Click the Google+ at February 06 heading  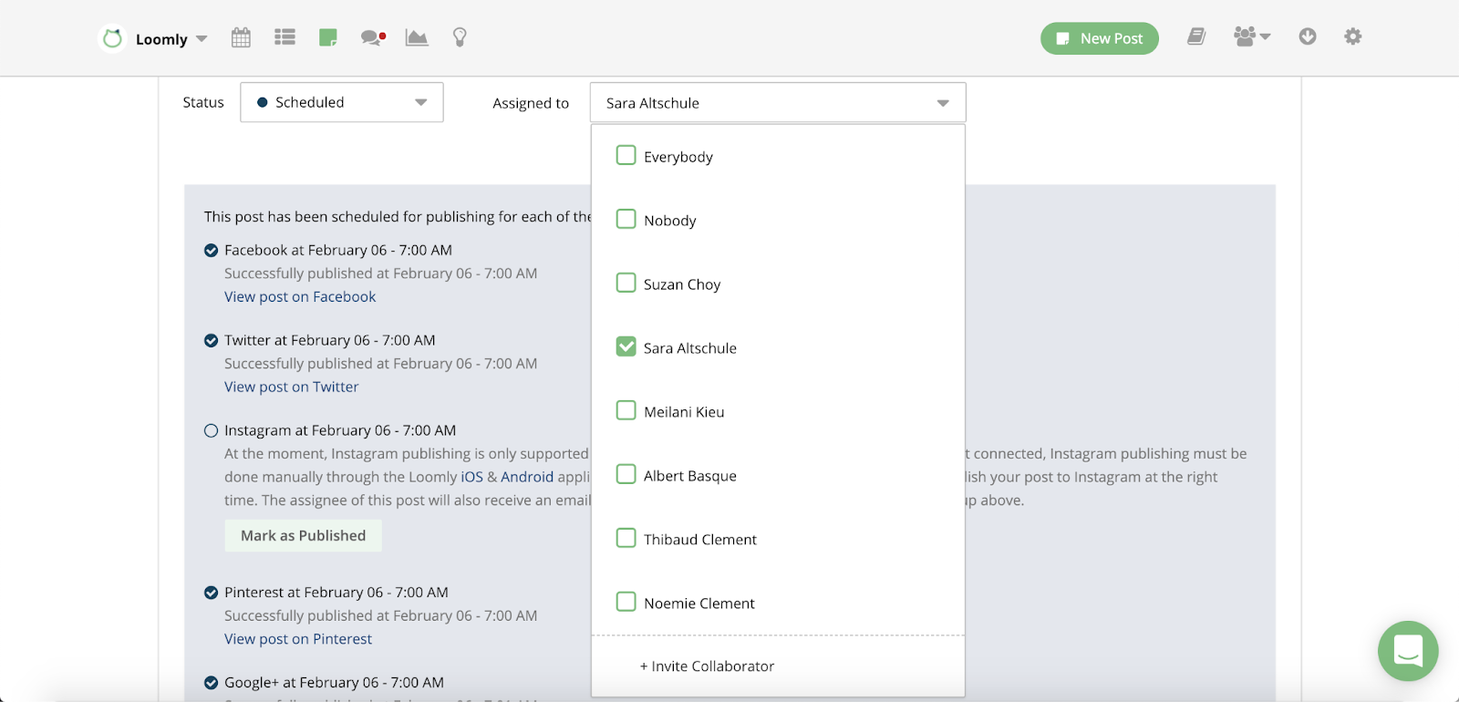pos(334,683)
